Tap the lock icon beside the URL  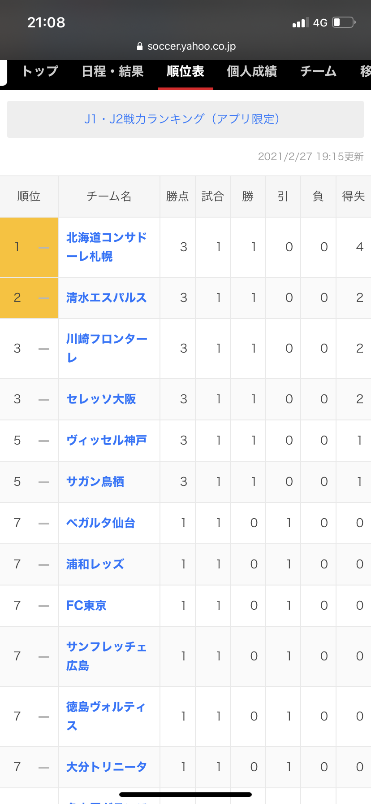(x=140, y=47)
